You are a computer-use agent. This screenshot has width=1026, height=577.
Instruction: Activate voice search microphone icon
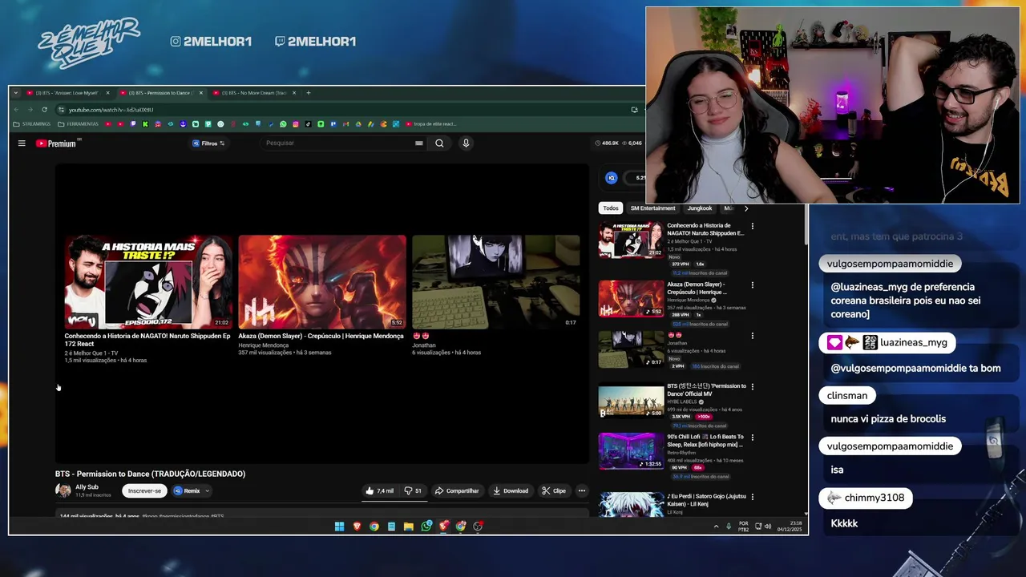(x=466, y=143)
